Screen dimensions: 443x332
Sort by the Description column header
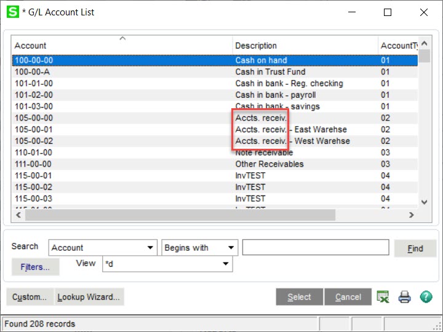click(x=305, y=45)
